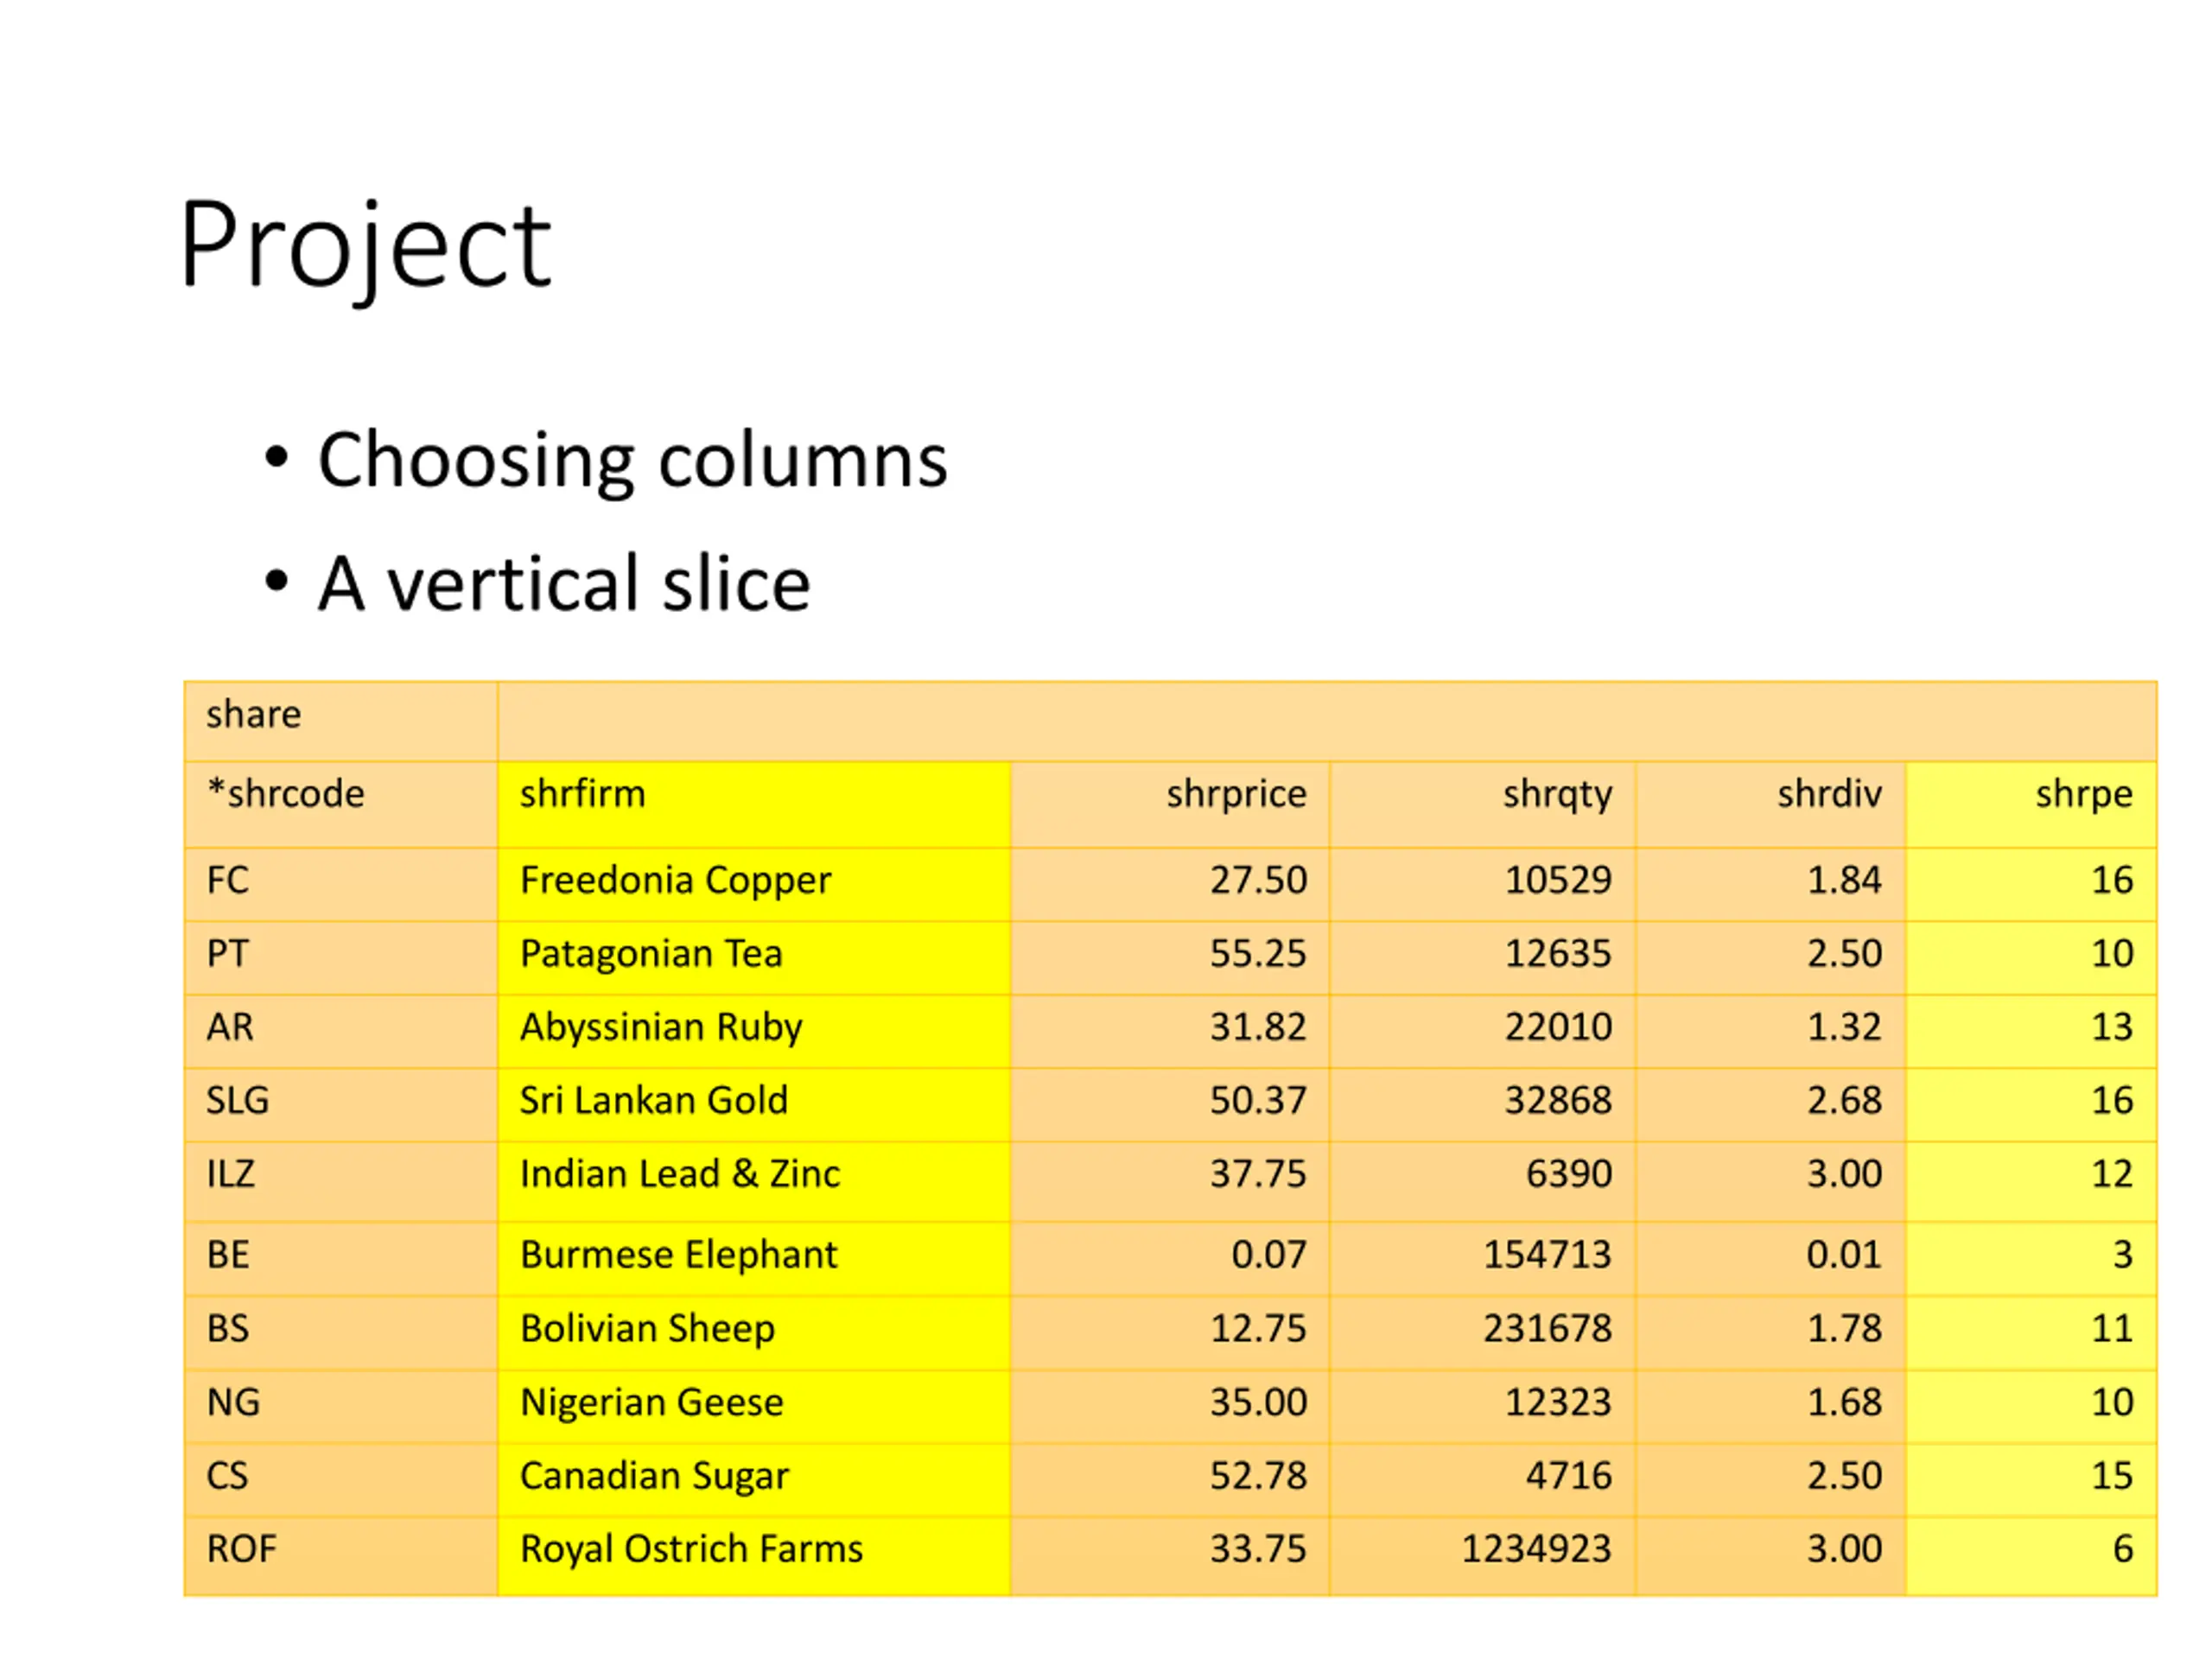Click the 'share' table name cell
Screen dimensions: 2212x1659
pyautogui.click(x=341, y=721)
